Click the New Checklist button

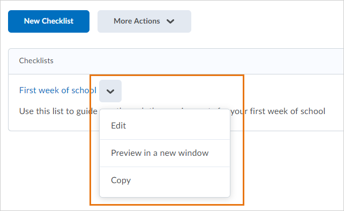49,21
